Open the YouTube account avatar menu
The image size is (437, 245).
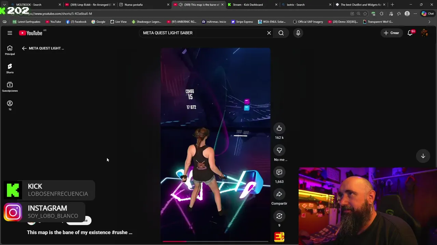[x=424, y=33]
